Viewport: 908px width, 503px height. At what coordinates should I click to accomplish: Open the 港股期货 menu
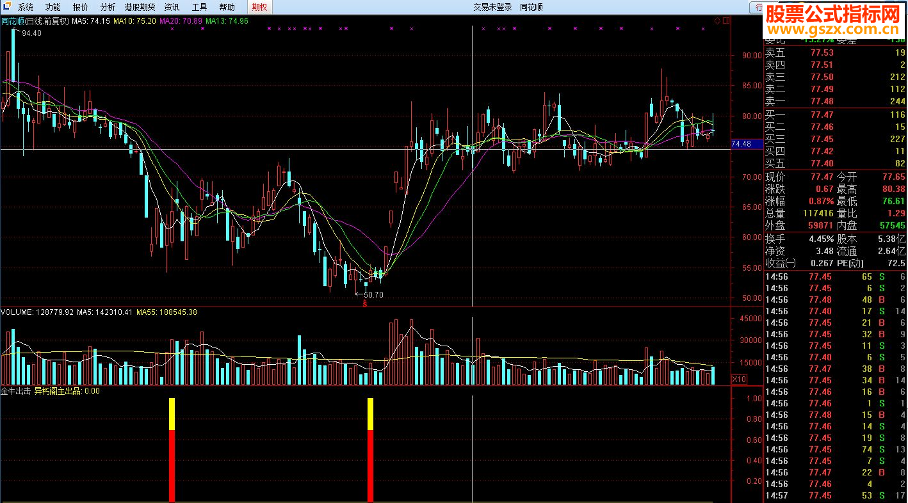point(140,7)
